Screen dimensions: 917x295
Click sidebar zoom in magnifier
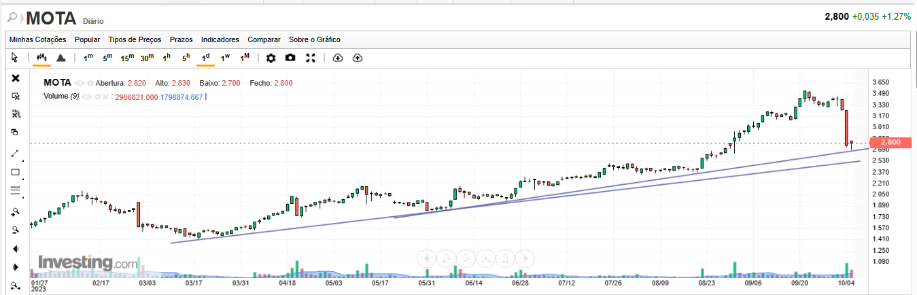click(16, 212)
